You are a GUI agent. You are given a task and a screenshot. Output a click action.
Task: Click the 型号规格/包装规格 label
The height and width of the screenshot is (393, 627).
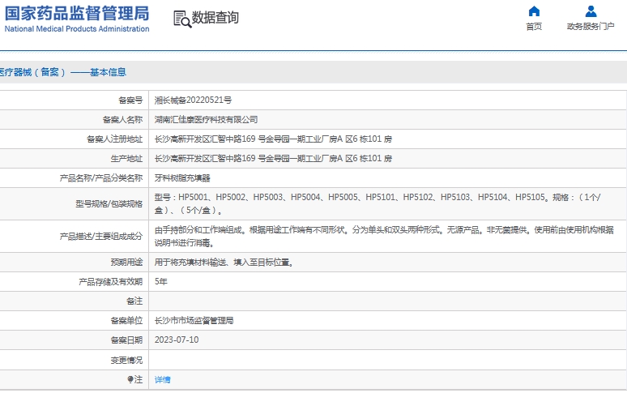click(x=109, y=204)
